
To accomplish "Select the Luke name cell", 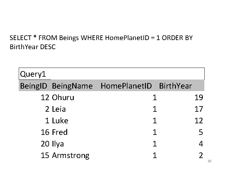I will [60, 120].
